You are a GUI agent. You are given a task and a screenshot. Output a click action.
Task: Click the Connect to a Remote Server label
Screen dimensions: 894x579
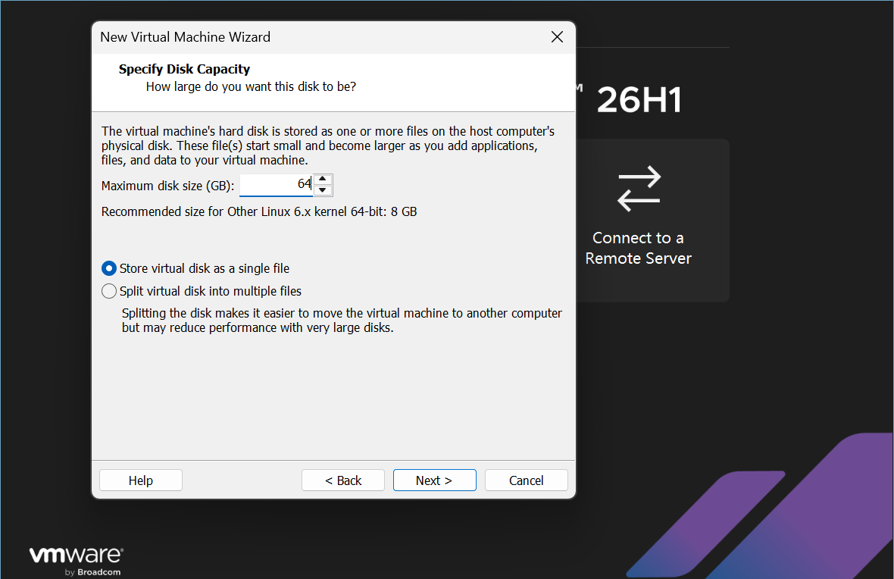(638, 248)
